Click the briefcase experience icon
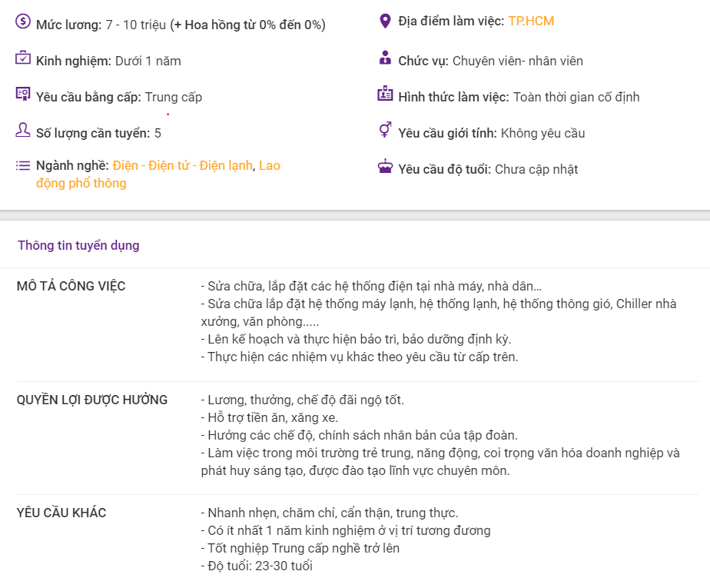 pyautogui.click(x=22, y=58)
